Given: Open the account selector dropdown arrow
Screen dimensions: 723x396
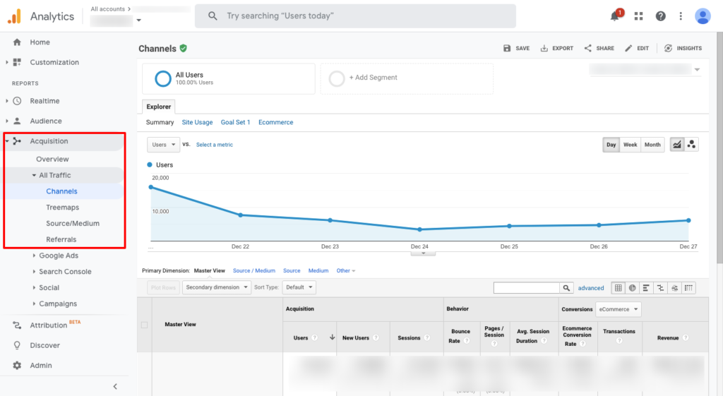Looking at the screenshot, I should pos(139,20).
